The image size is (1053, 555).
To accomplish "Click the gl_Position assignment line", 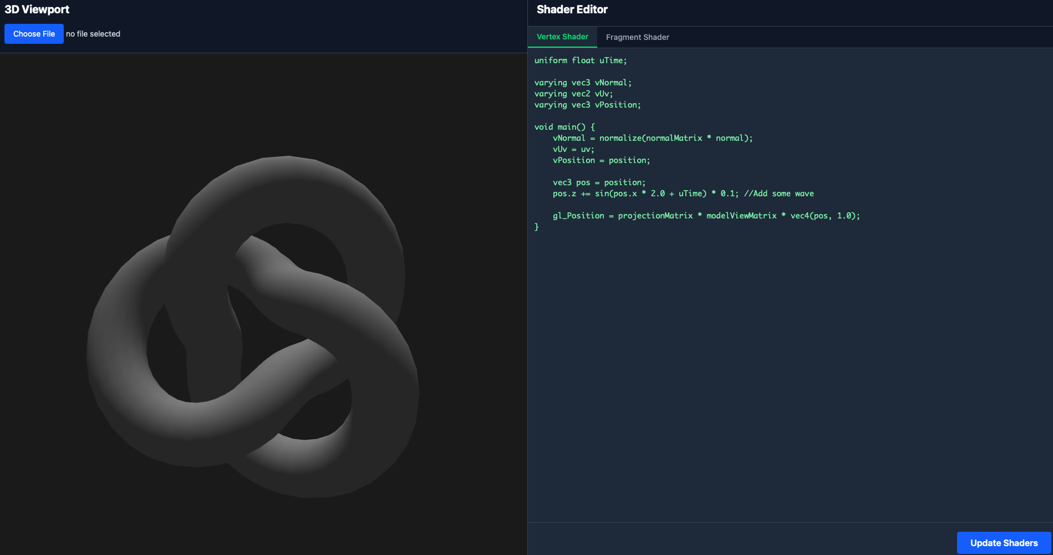I will coord(706,216).
